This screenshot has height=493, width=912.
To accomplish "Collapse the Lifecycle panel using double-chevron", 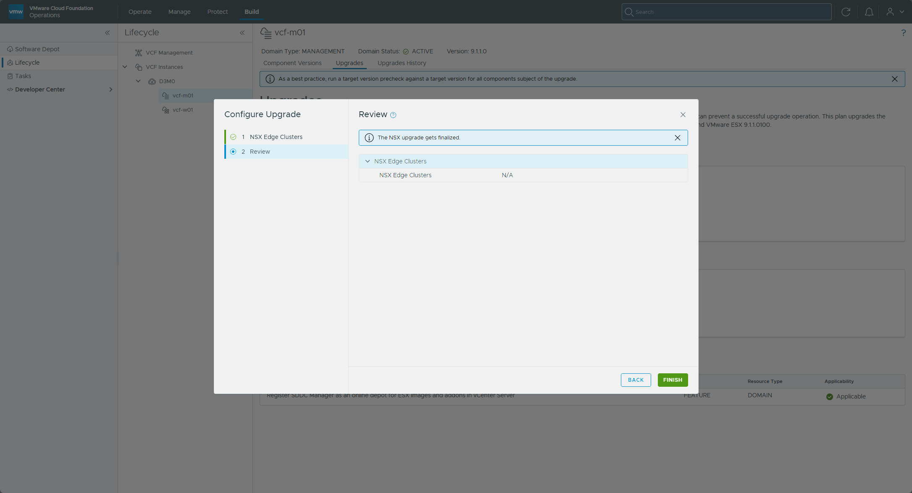I will (x=242, y=33).
